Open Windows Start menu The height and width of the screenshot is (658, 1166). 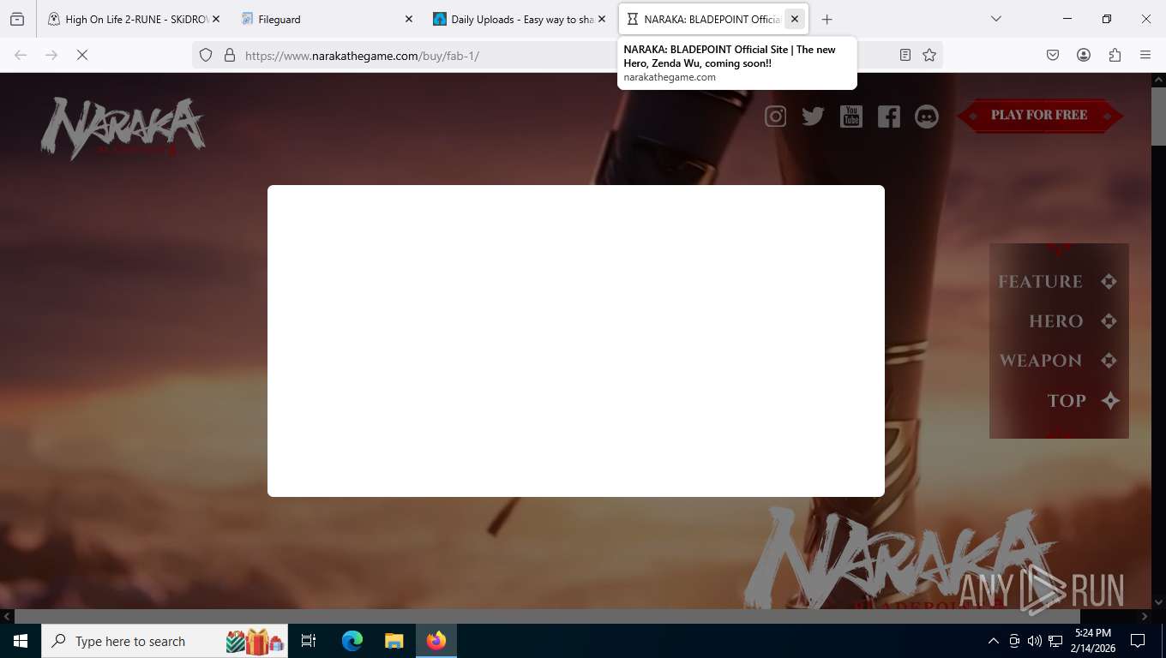click(21, 641)
